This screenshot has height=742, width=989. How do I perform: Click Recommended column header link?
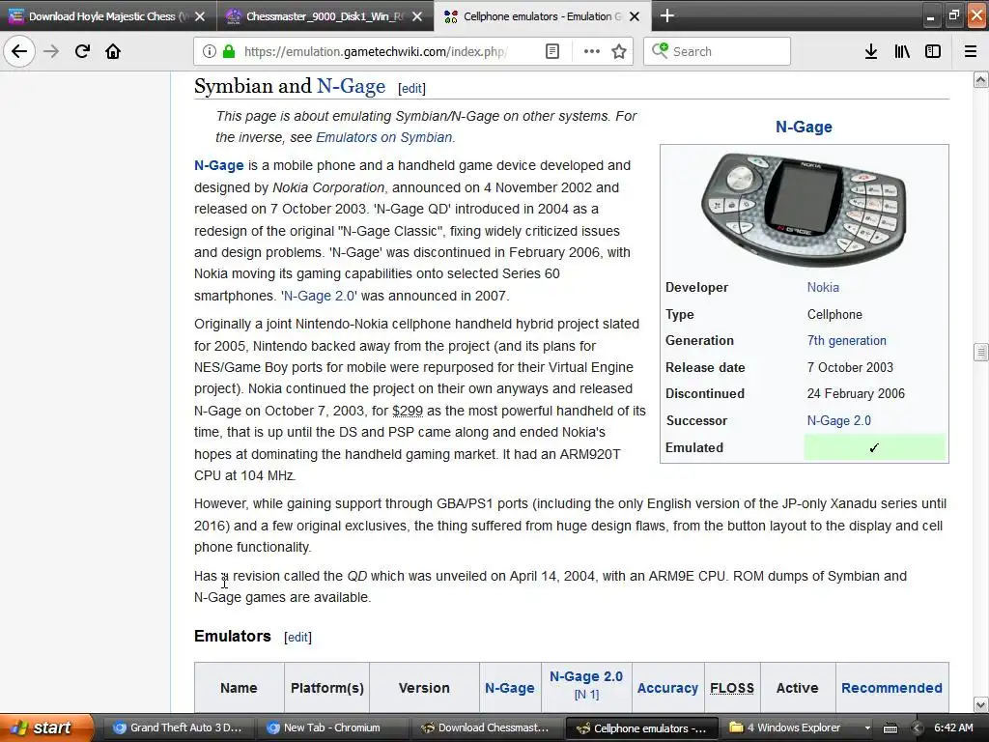891,688
